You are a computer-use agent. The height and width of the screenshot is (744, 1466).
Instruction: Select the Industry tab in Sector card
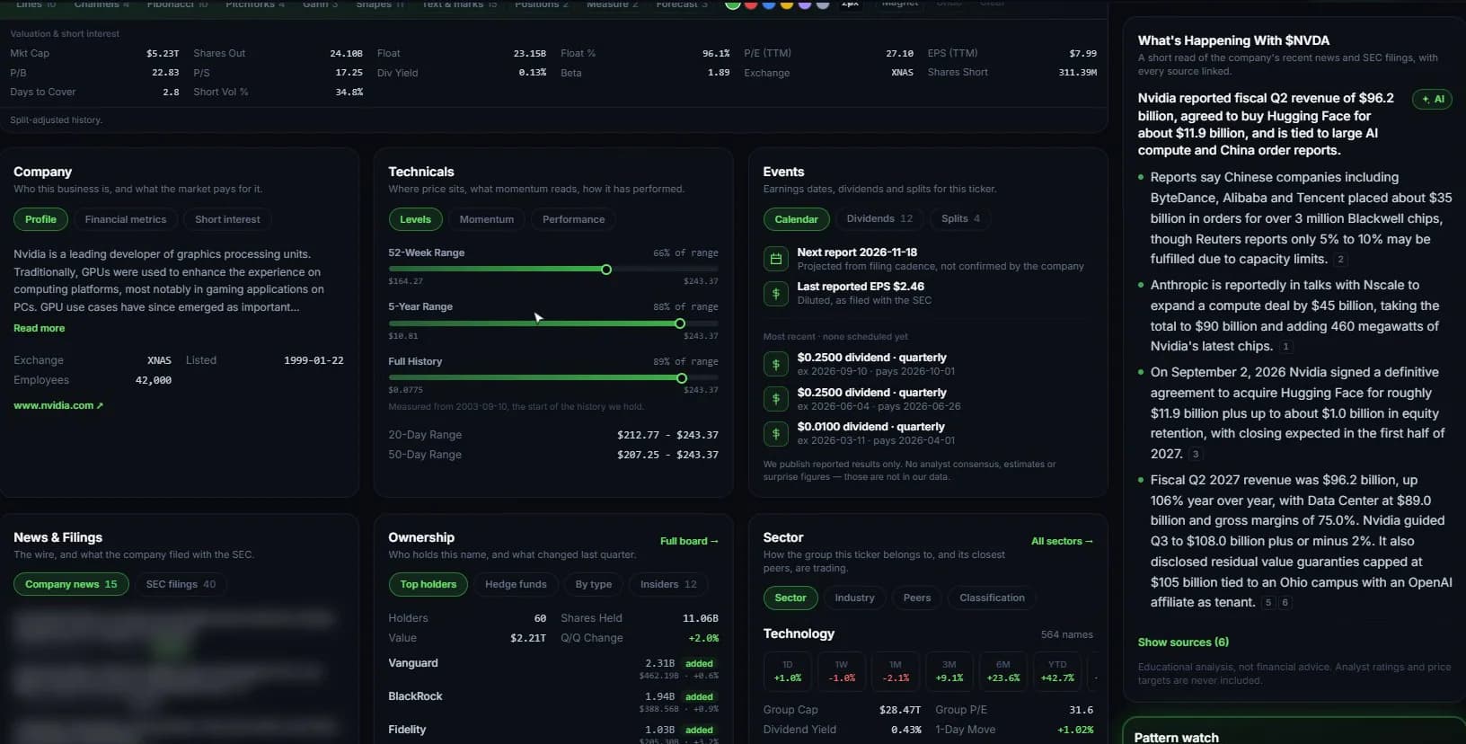pyautogui.click(x=854, y=598)
